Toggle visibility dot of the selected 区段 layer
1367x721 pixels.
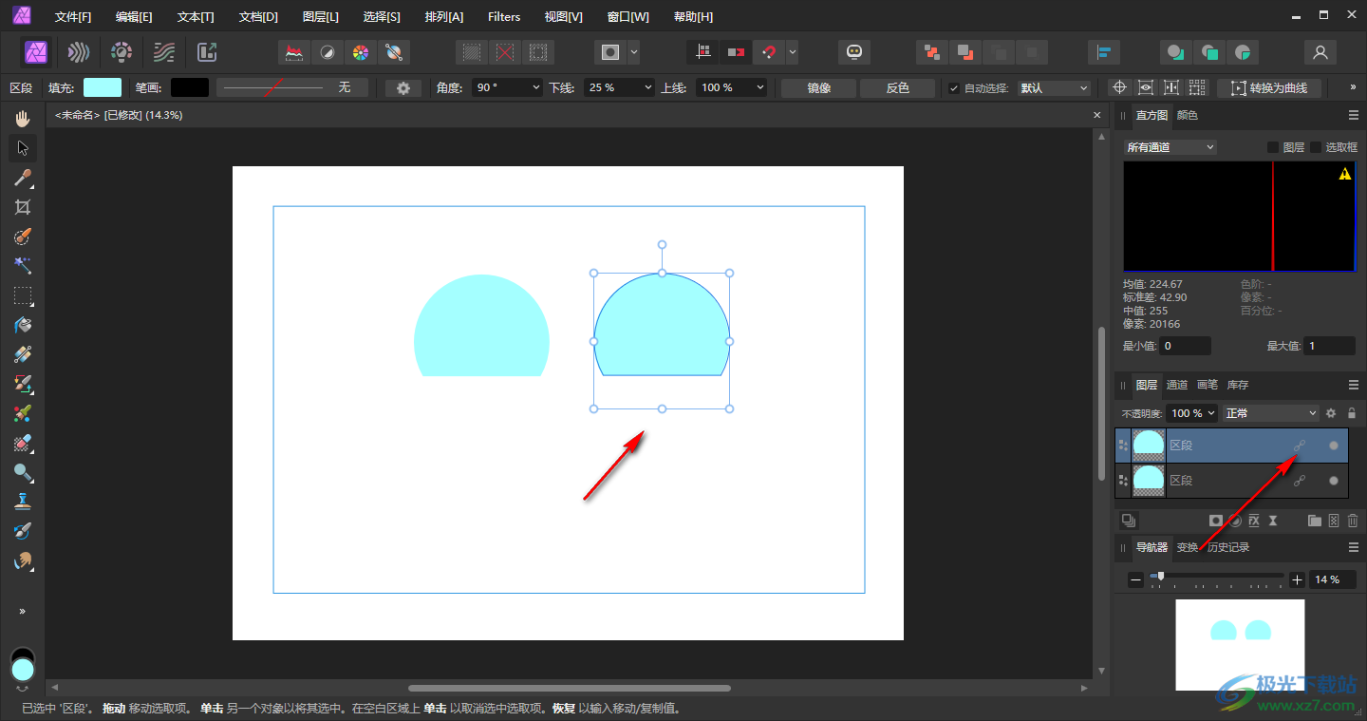click(x=1334, y=446)
